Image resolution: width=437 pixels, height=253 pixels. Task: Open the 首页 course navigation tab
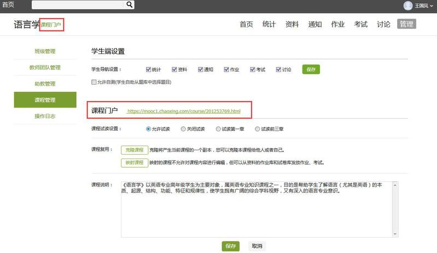tap(246, 24)
